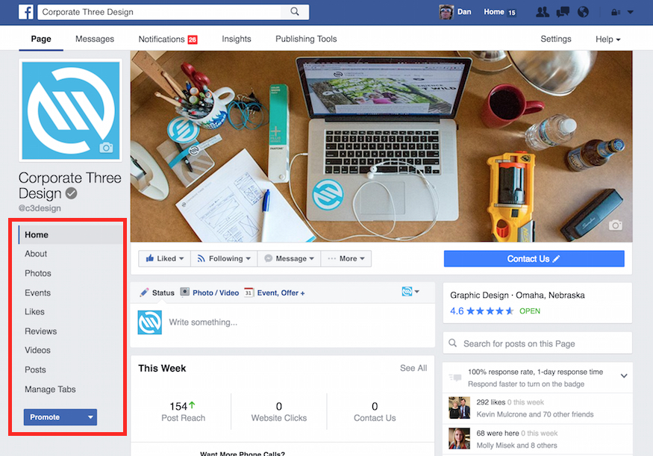Click the search magnifier button
The image size is (653, 456).
[x=295, y=12]
